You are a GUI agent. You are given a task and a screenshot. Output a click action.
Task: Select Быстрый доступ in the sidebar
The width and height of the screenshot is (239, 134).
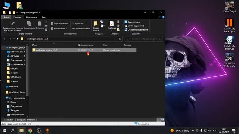(x=15, y=48)
